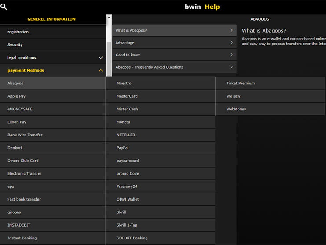Select SOFORT Banking option

(x=161, y=238)
